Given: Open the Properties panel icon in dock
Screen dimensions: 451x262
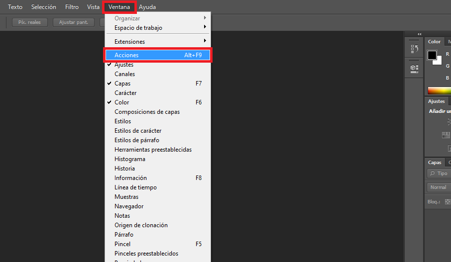Looking at the screenshot, I should click(414, 69).
